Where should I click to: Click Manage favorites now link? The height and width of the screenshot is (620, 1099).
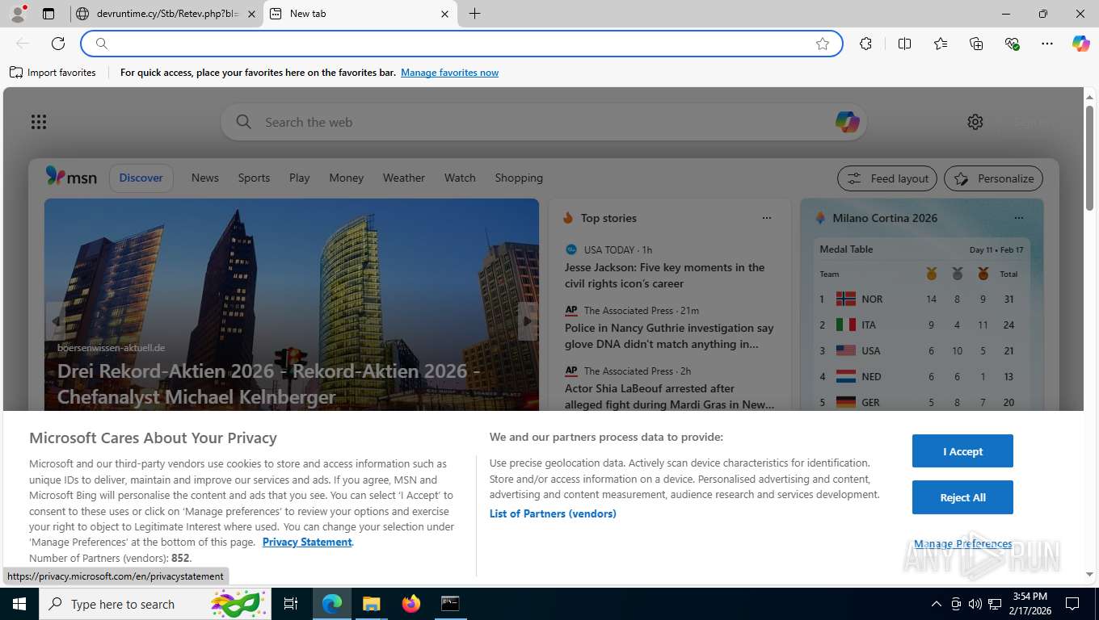tap(449, 73)
